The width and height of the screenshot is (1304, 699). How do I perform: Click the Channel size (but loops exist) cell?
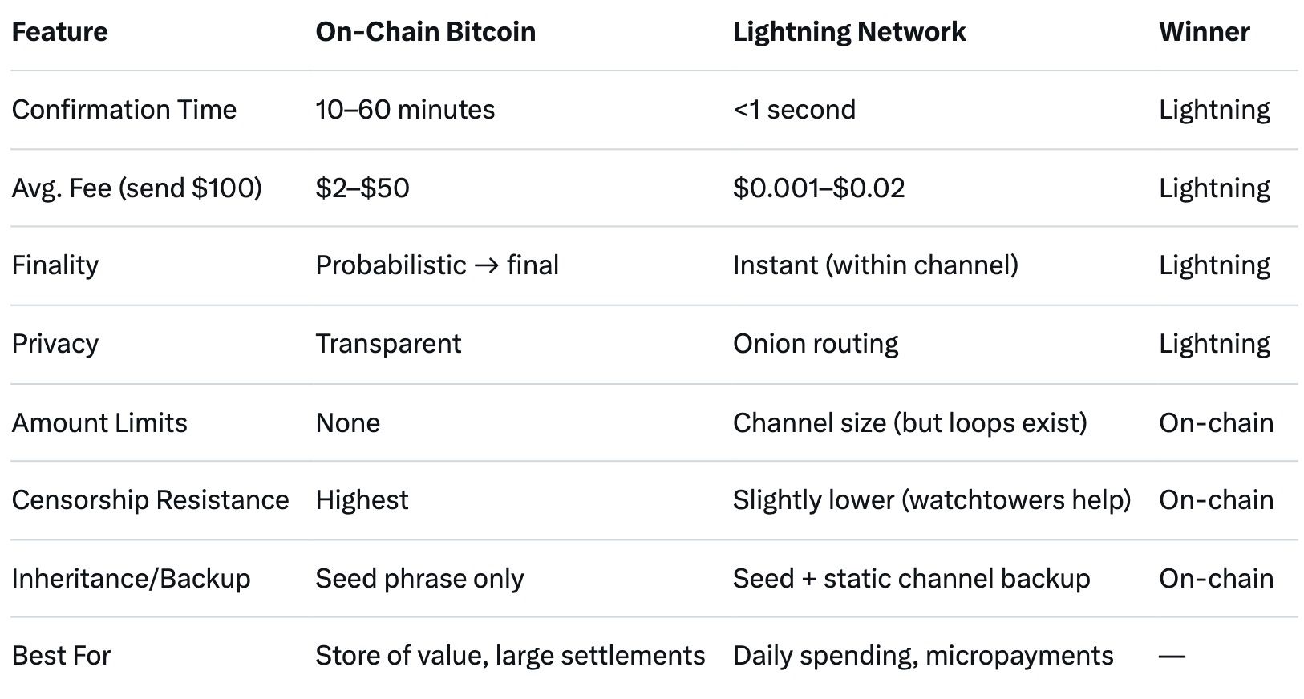pos(909,422)
